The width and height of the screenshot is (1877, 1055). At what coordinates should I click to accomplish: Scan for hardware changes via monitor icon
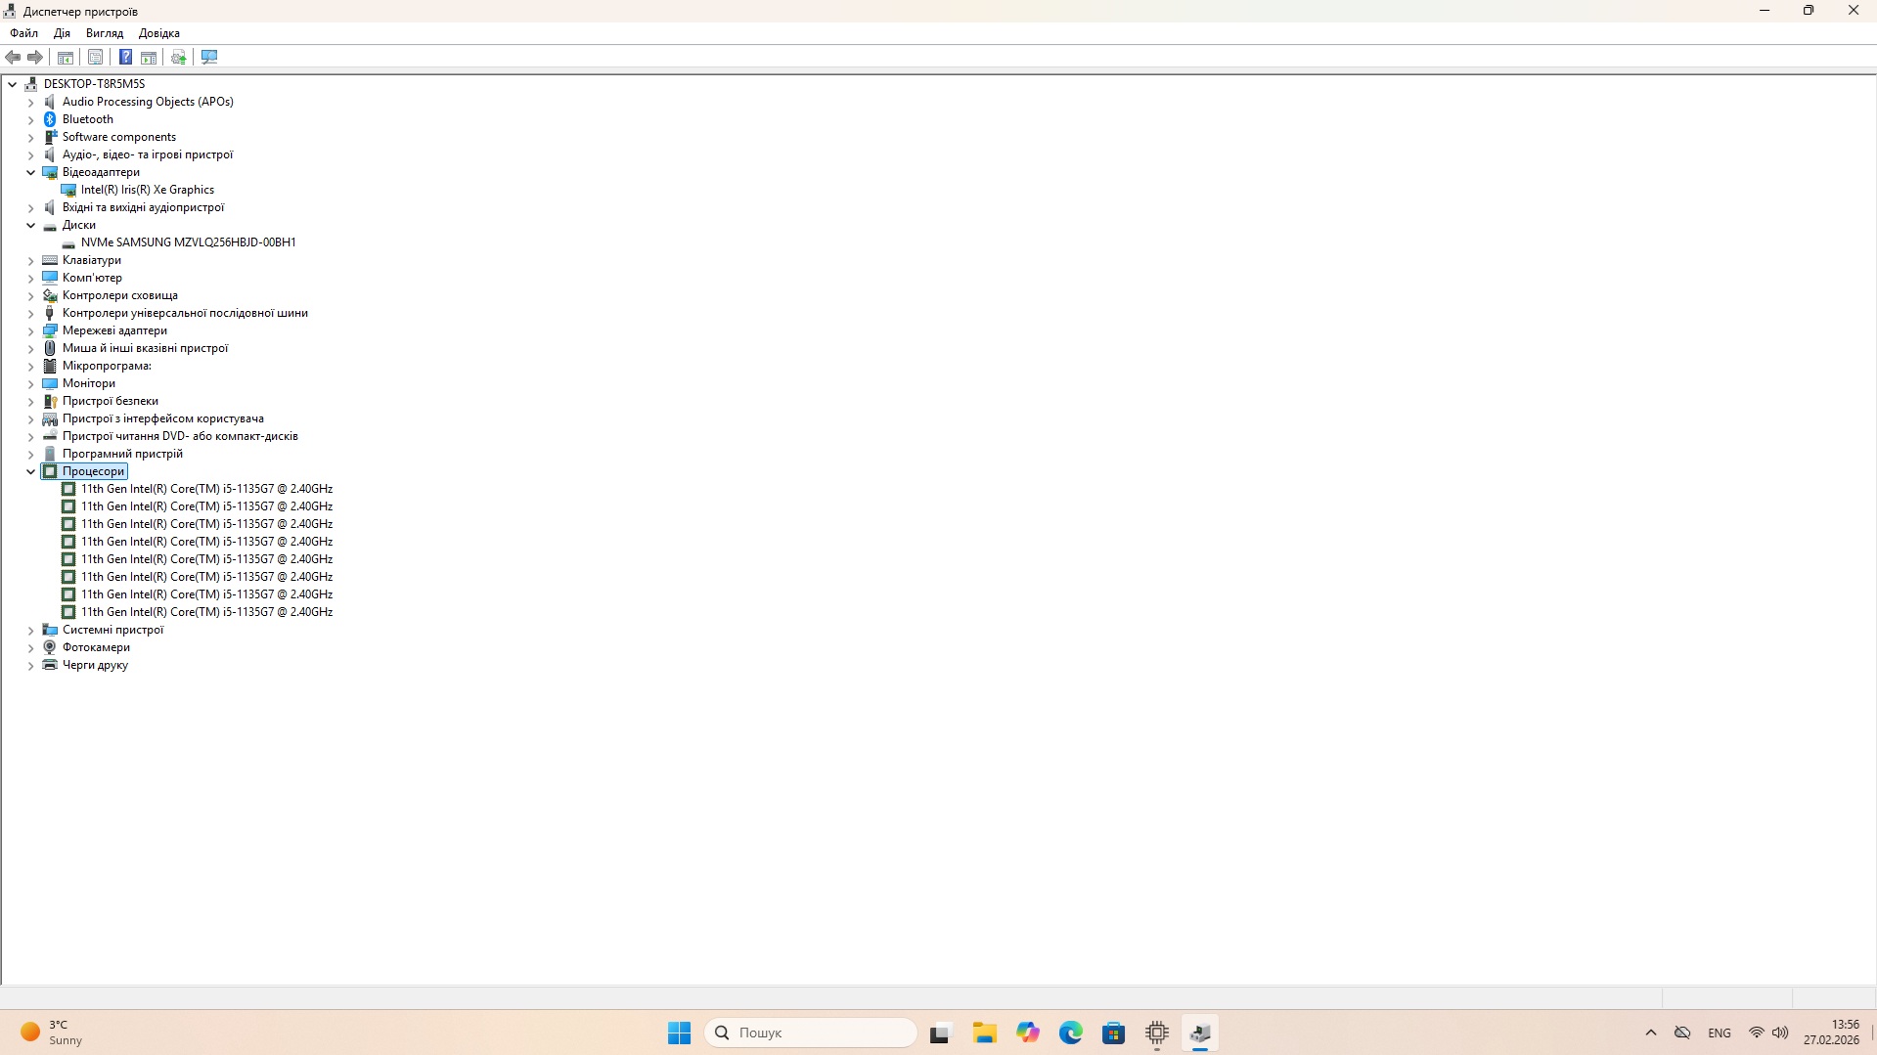click(209, 58)
